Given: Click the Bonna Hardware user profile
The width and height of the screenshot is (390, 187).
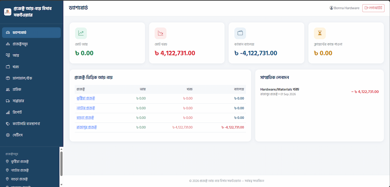Looking at the screenshot, I should (344, 8).
